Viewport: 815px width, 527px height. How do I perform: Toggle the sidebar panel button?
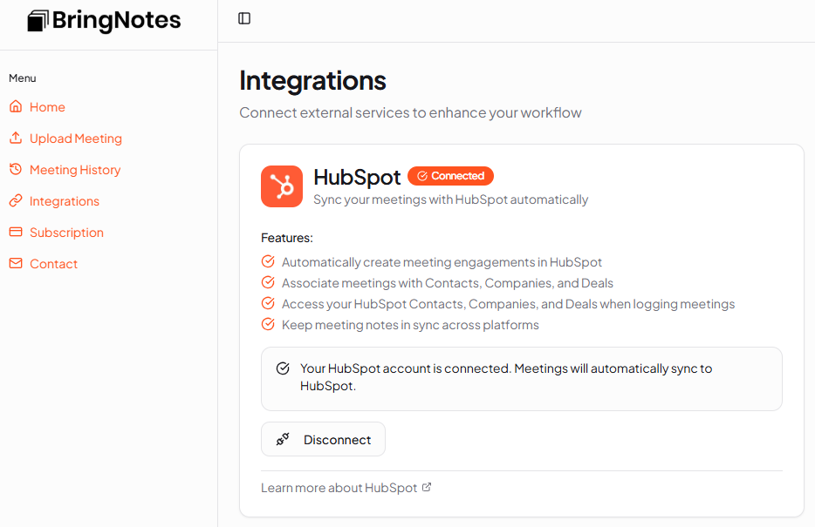point(243,17)
